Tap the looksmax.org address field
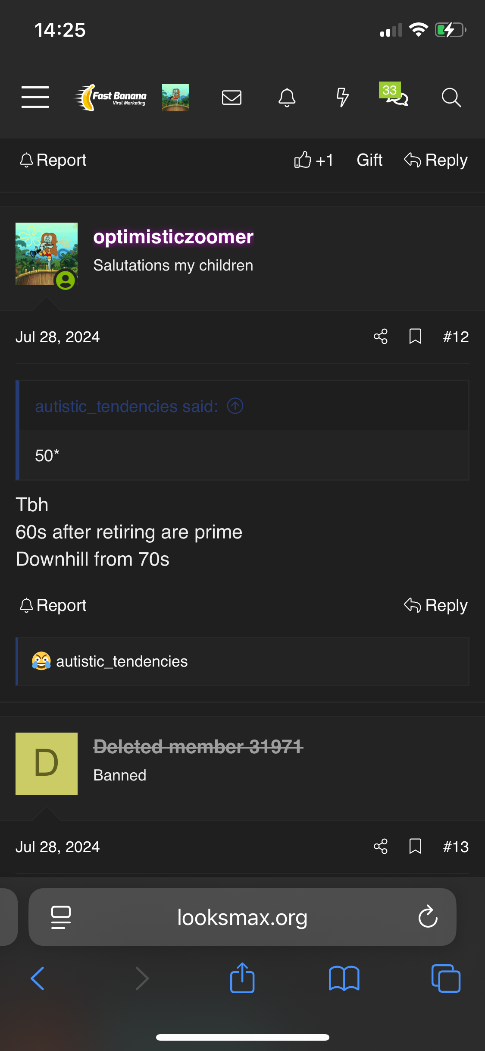 coord(242,917)
